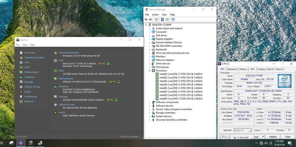Image resolution: width=296 pixels, height=147 pixels.
Task: Select Operating System in Speccy sidebar
Action: coord(34,58)
